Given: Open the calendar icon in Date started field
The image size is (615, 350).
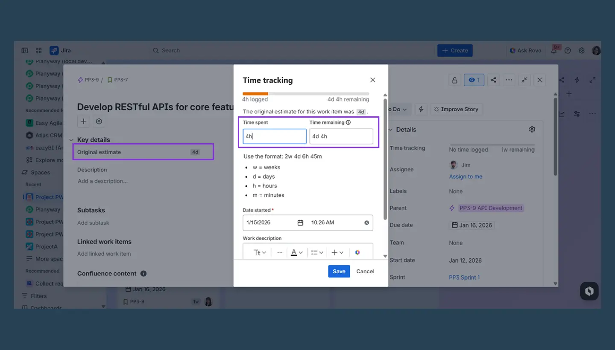Looking at the screenshot, I should 300,222.
